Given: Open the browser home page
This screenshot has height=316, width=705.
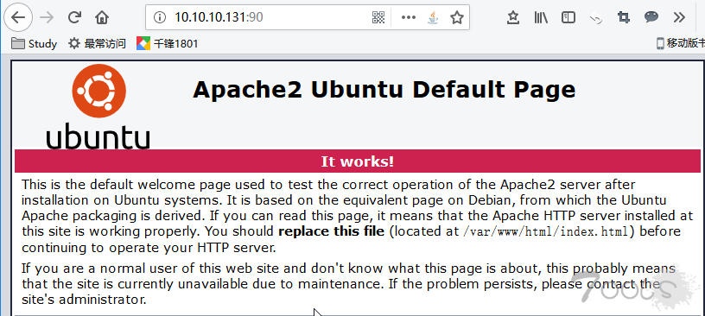Looking at the screenshot, I should 102,17.
